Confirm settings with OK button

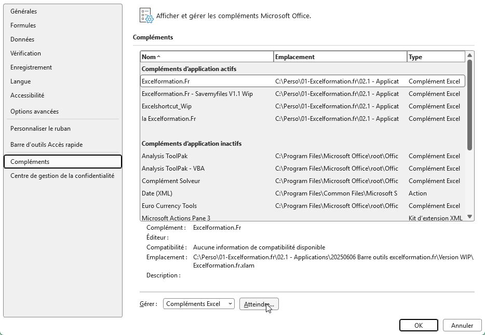coord(419,325)
